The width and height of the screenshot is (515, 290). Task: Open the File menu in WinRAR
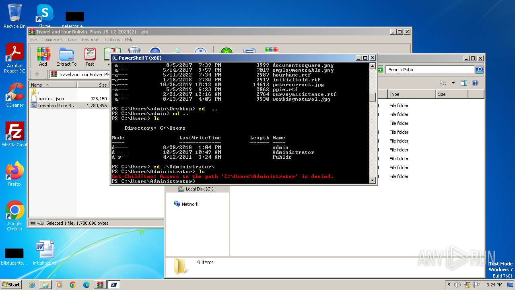(x=33, y=39)
